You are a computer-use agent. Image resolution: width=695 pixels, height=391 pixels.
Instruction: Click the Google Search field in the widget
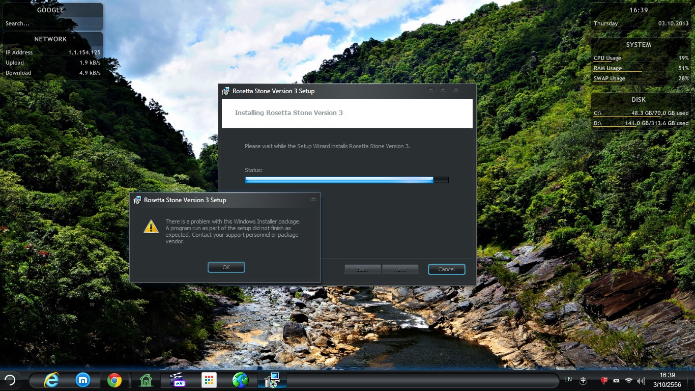click(53, 23)
